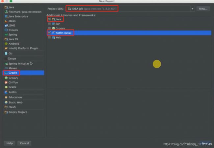Select Education project type label
Screen dimensions: 214x148
[x=15, y=97]
